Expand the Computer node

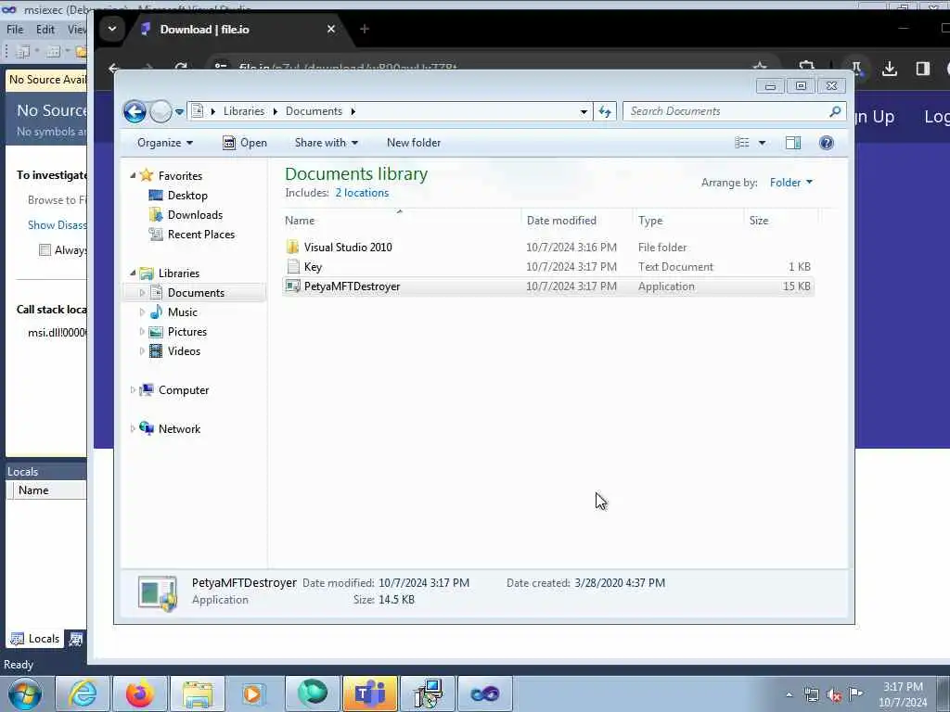[x=133, y=390]
